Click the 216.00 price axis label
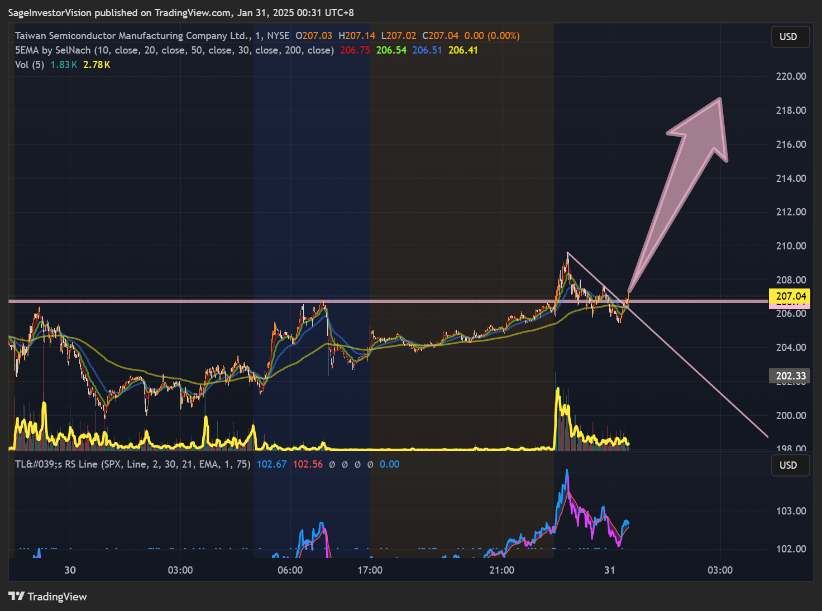The width and height of the screenshot is (822, 611). tap(791, 145)
